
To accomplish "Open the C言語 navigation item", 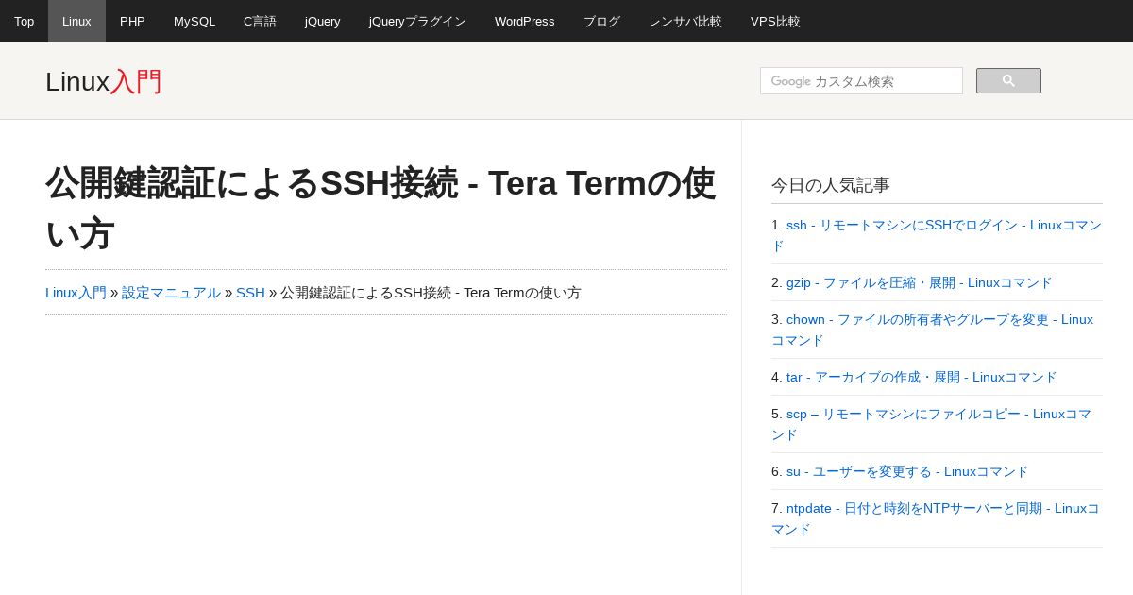I will coord(260,21).
